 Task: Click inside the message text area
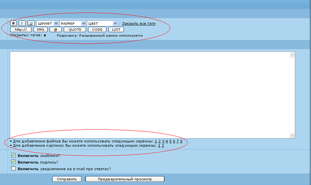[x=150, y=95]
